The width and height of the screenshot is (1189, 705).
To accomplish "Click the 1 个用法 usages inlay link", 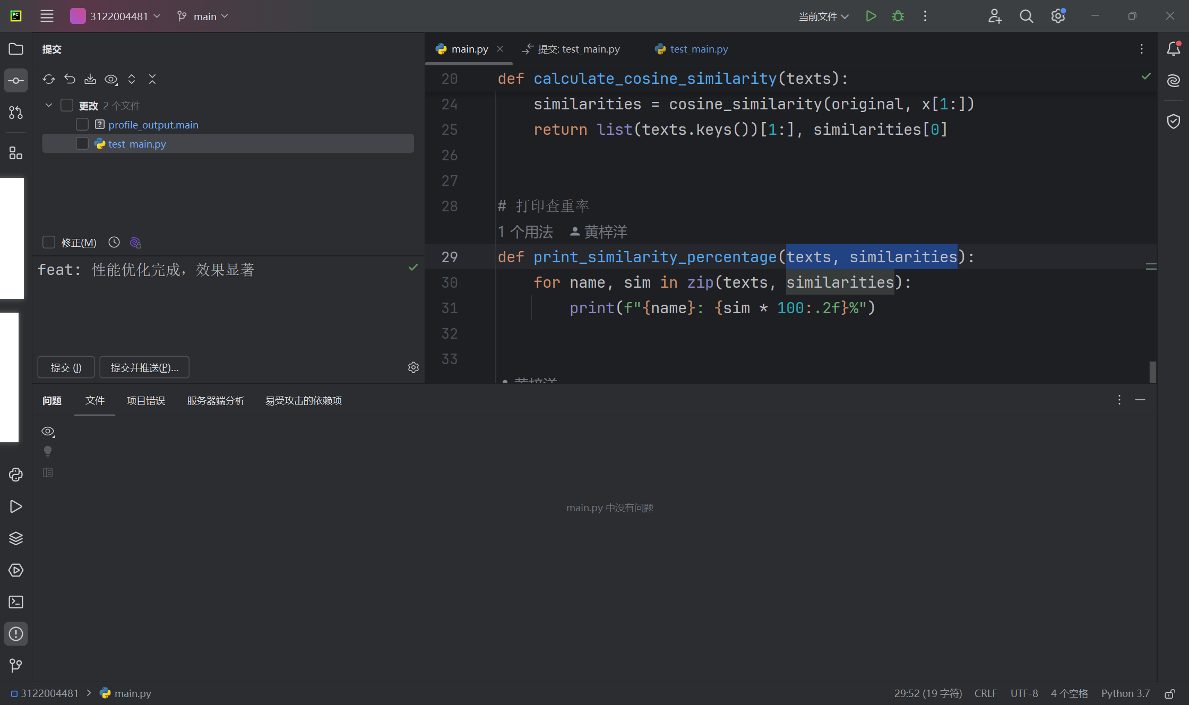I will coord(525,231).
